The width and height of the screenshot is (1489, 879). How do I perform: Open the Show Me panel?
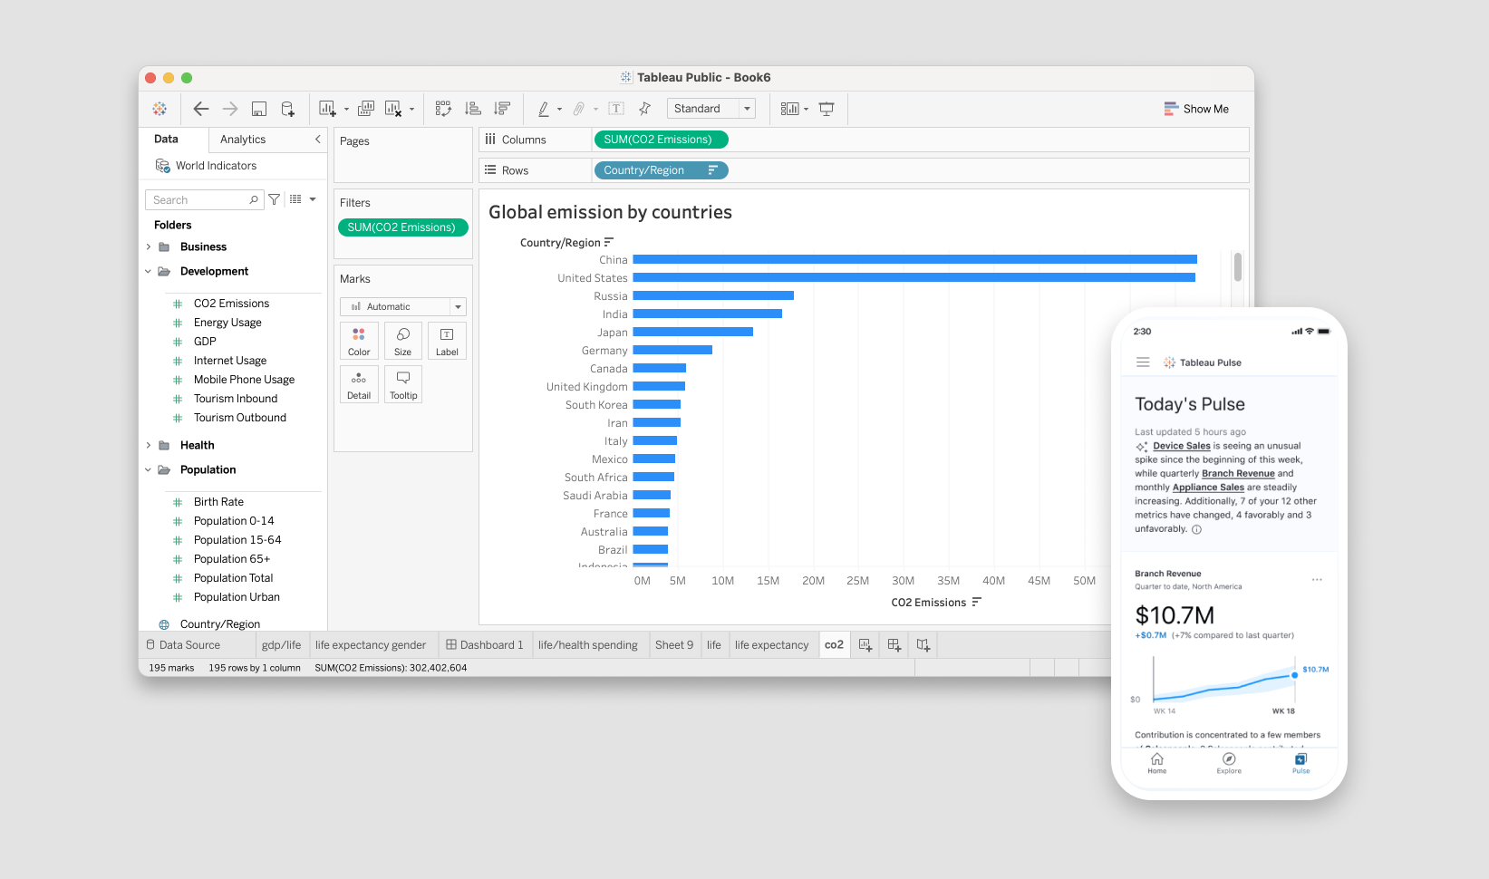[x=1196, y=109]
